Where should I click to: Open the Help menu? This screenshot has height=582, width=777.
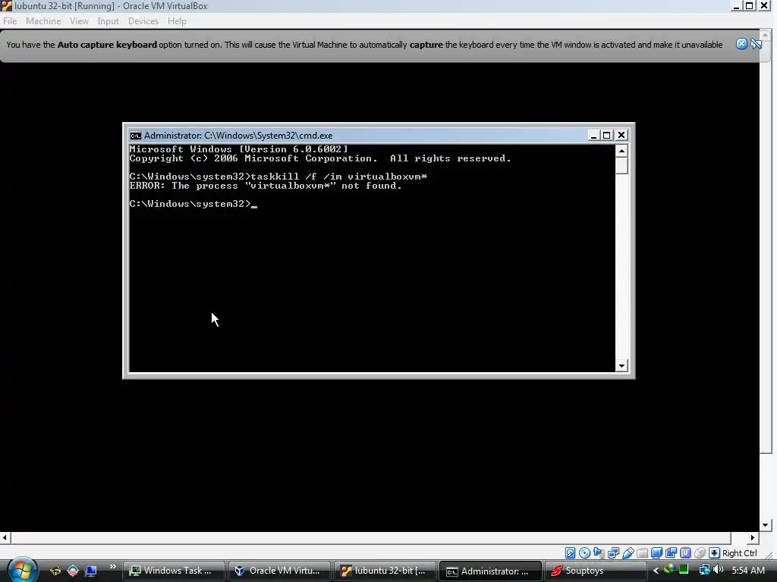click(x=177, y=20)
